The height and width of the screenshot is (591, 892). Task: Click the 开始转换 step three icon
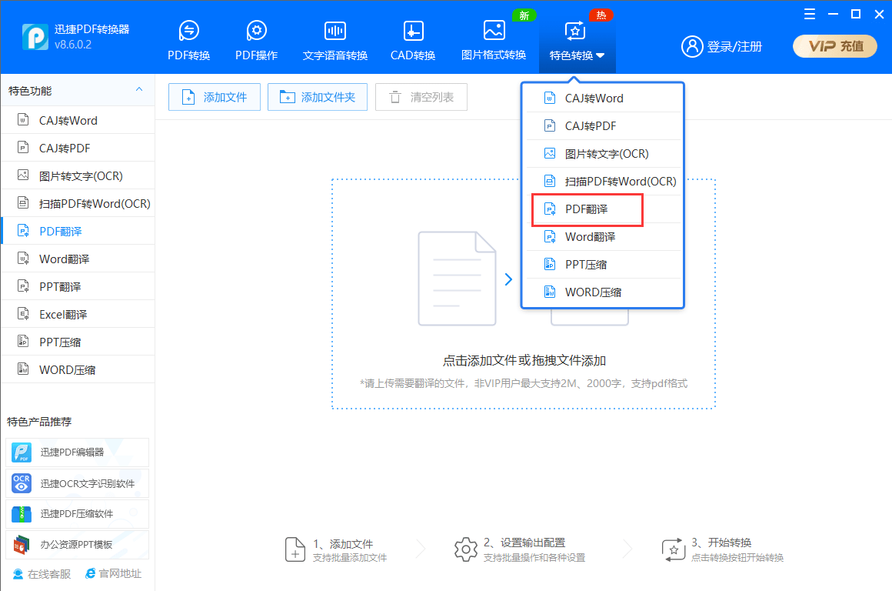(674, 549)
